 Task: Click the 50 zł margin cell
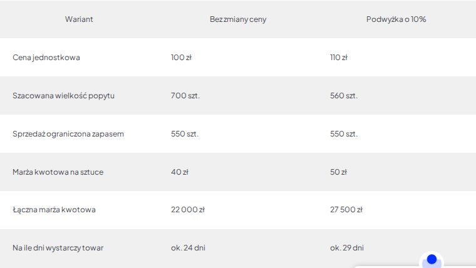click(x=338, y=172)
